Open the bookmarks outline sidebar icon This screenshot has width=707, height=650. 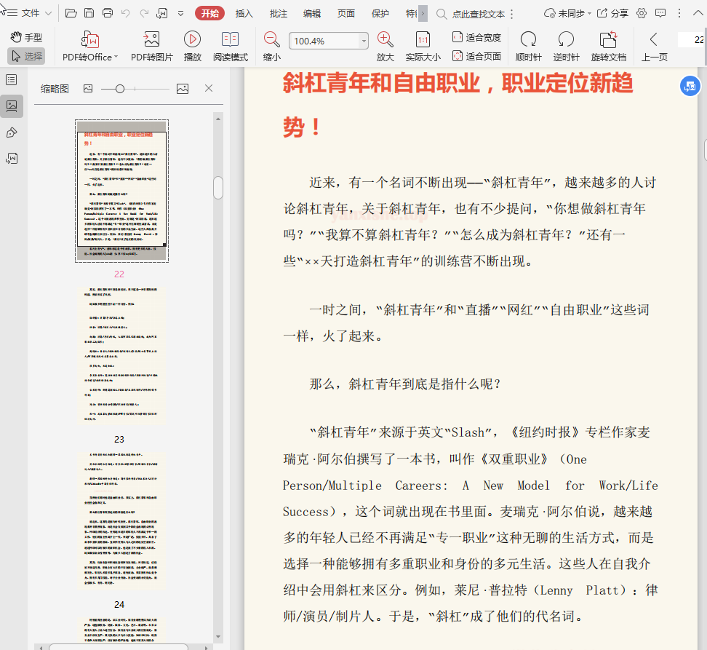[x=12, y=79]
